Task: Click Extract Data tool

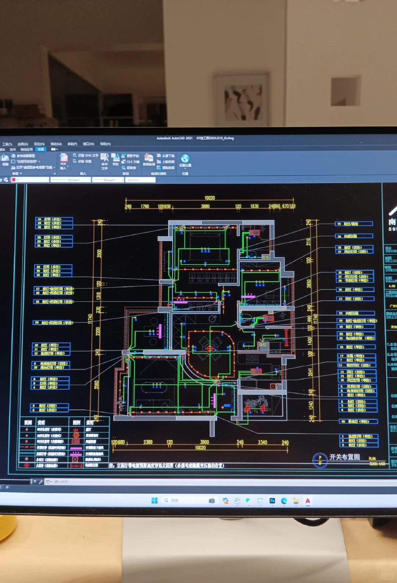Action: tap(165, 168)
